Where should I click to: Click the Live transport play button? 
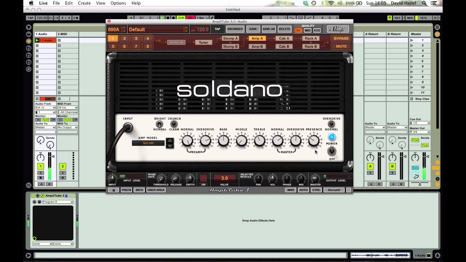pos(163,18)
